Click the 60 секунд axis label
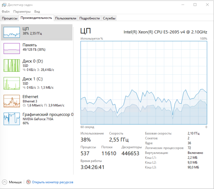This screenshot has width=214, height=189. [x=87, y=127]
